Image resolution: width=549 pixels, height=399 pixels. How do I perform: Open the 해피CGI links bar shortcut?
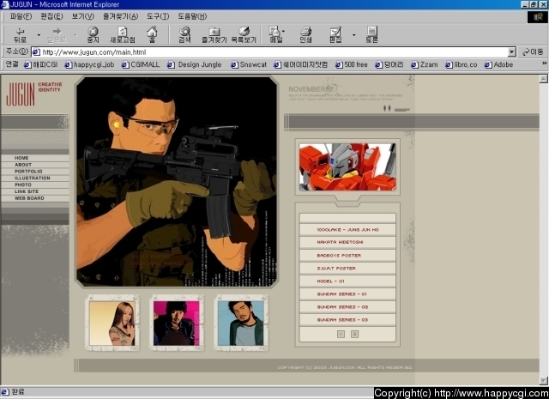(40, 65)
